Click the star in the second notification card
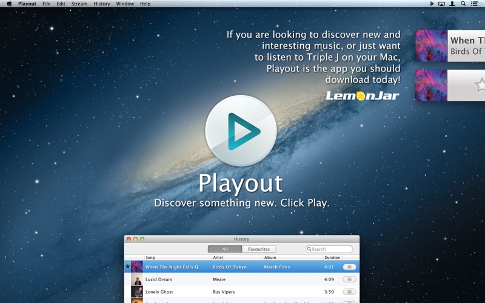Viewport: 485px width, 303px height. 480,85
